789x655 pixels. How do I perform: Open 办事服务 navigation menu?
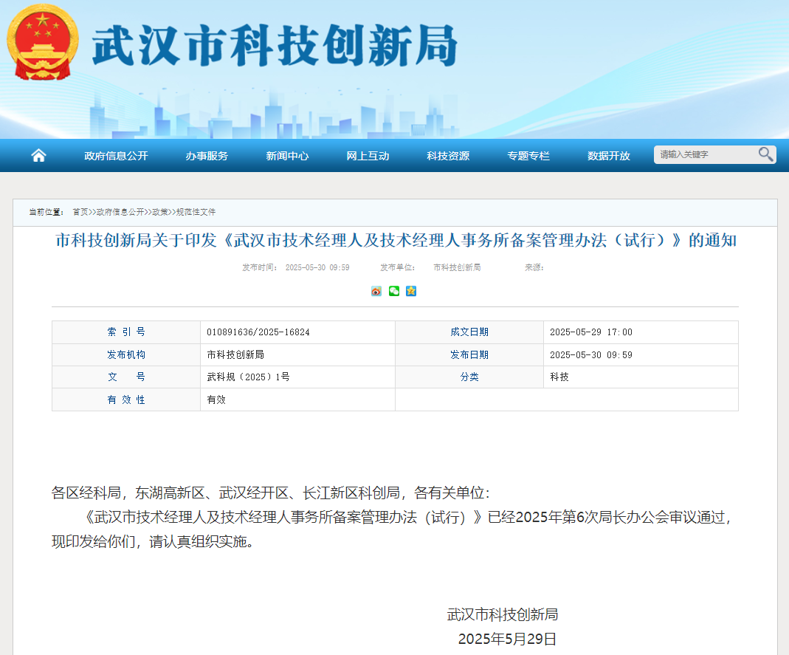pos(207,156)
